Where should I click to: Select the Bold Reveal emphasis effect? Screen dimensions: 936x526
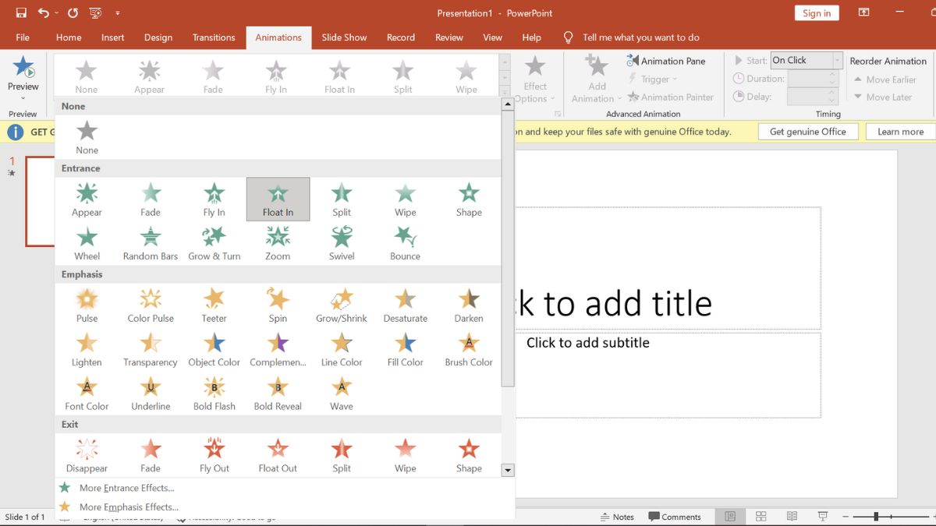[278, 393]
